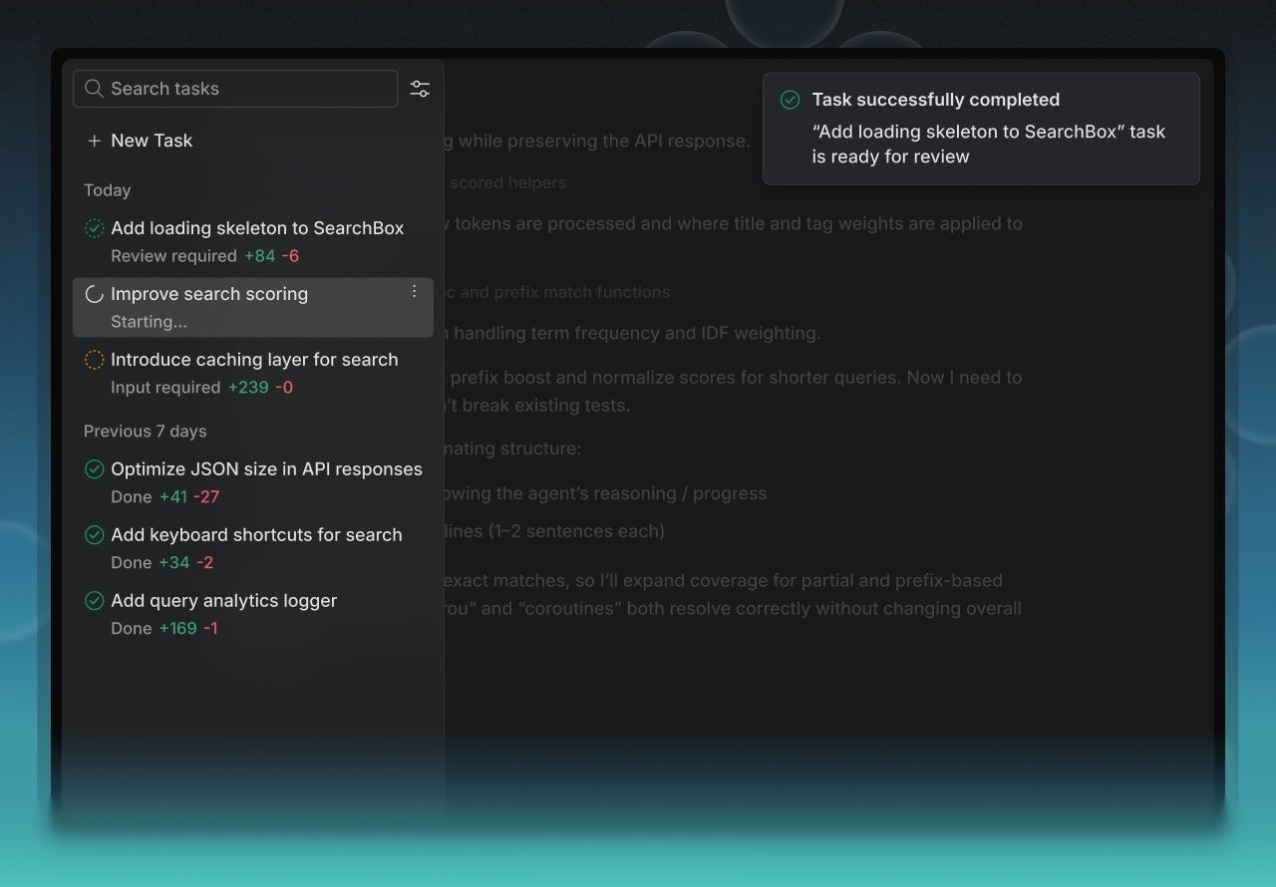The width and height of the screenshot is (1276, 887).
Task: Click the spinner icon beside Improve search scoring
Action: (94, 294)
